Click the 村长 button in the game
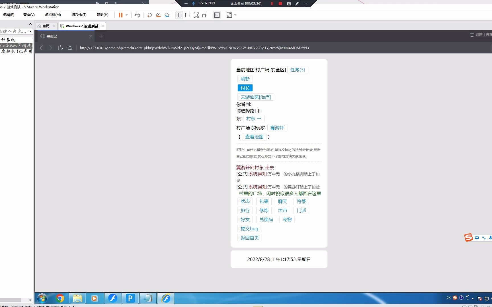 click(x=245, y=88)
